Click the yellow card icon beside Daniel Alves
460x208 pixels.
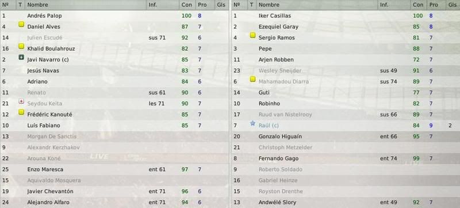coord(21,24)
